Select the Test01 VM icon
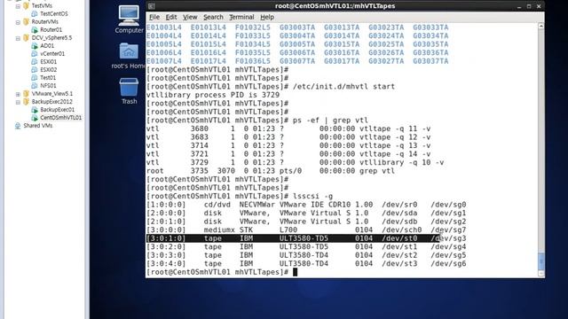 (35, 77)
